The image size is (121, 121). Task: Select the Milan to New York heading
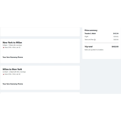(x=12, y=69)
